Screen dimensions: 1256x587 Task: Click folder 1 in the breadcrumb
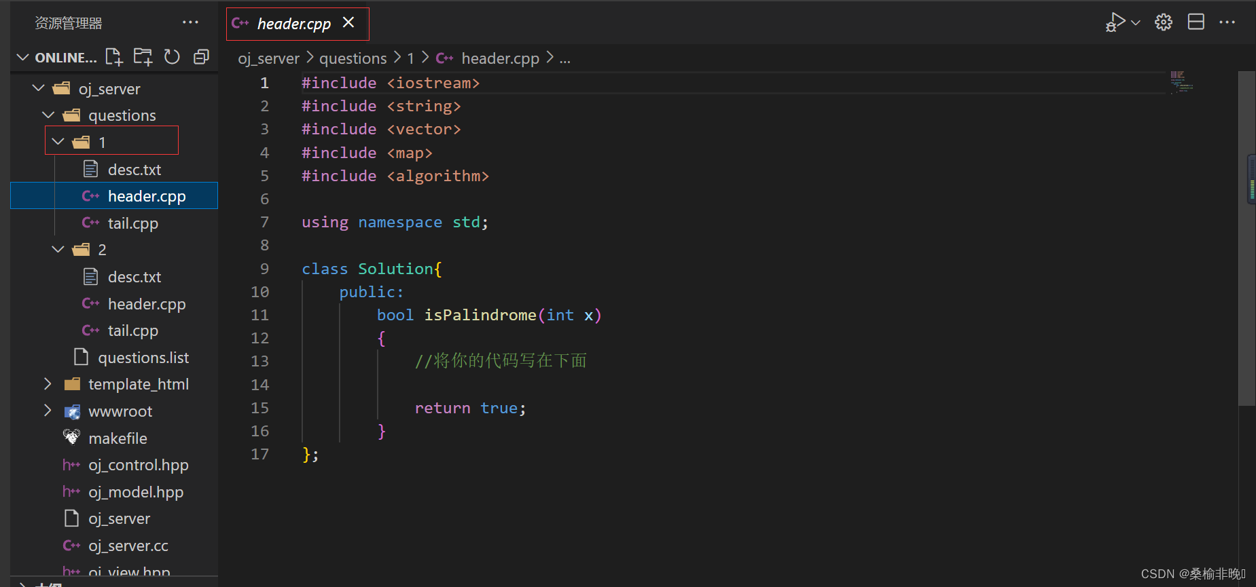(410, 58)
